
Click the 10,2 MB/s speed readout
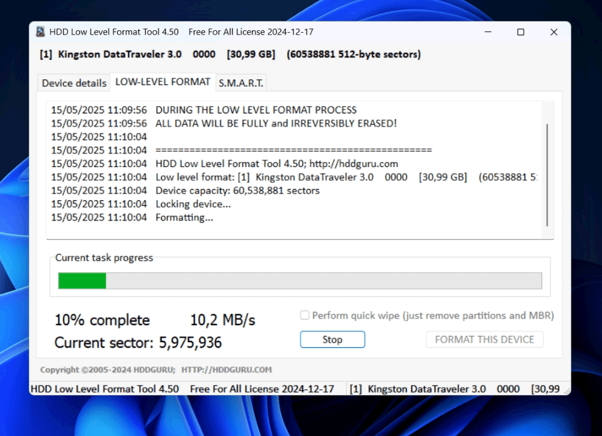[x=222, y=320]
